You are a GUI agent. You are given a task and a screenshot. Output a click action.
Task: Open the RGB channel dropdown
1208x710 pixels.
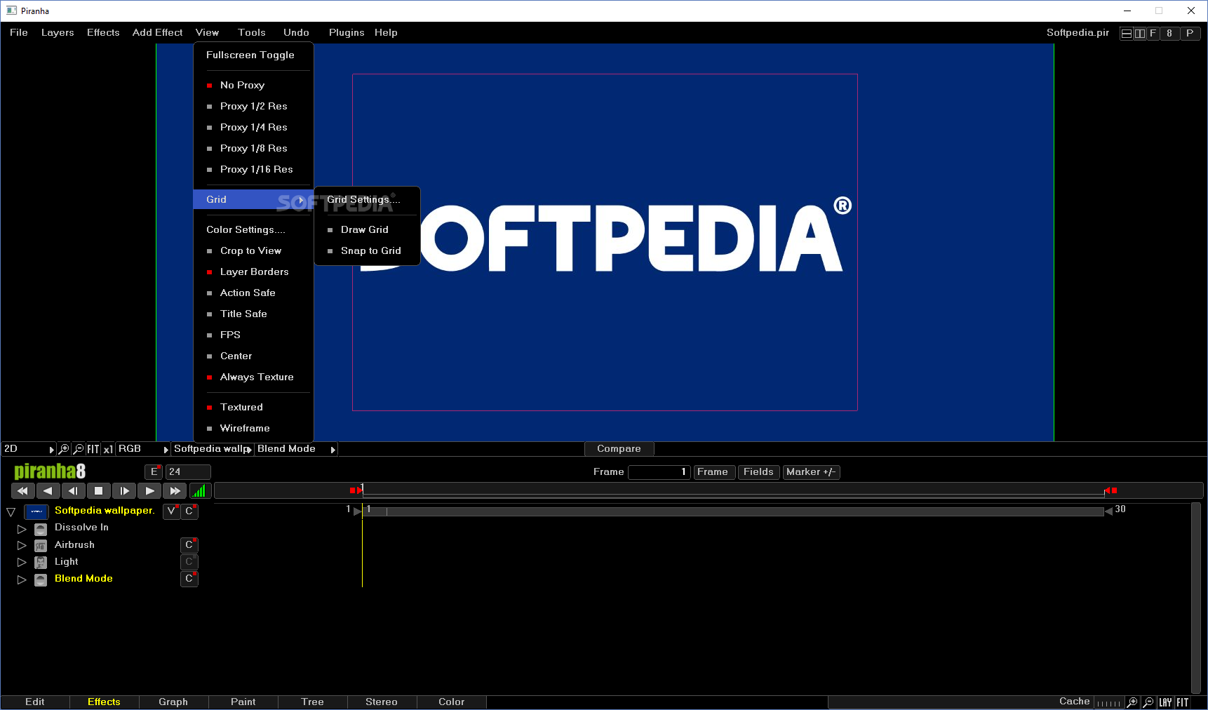tap(143, 449)
